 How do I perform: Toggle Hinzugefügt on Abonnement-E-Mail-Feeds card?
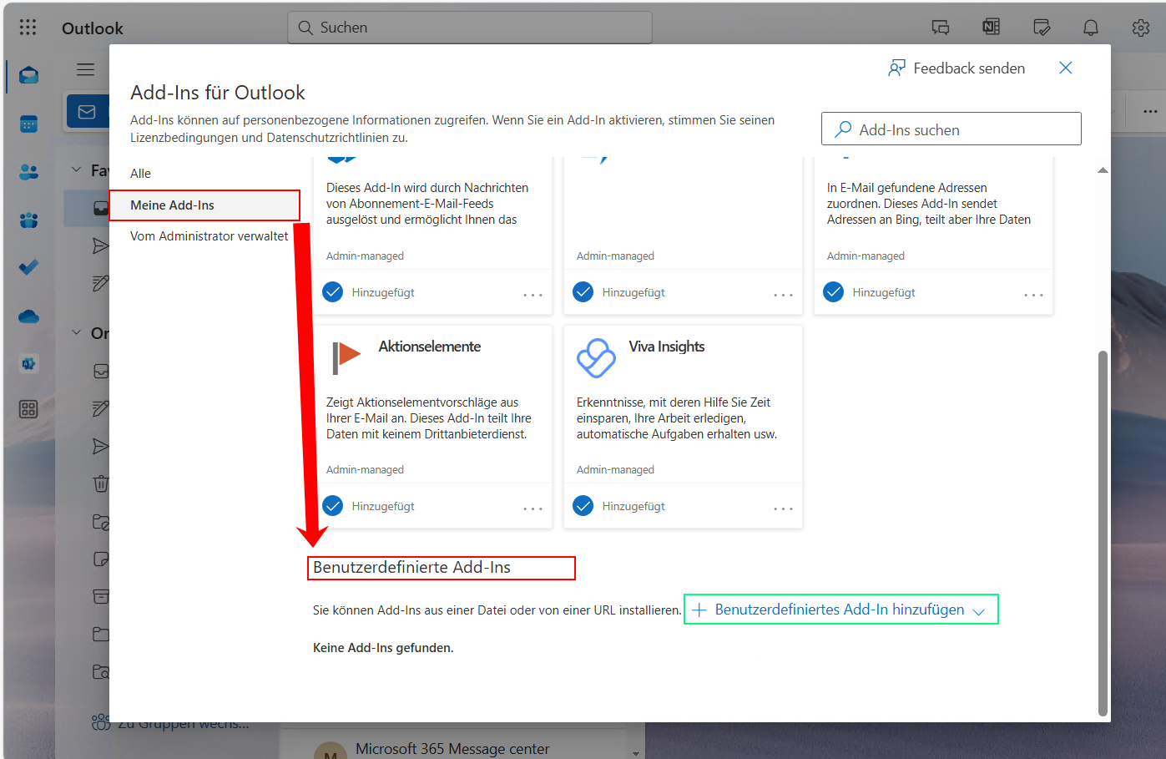click(333, 292)
